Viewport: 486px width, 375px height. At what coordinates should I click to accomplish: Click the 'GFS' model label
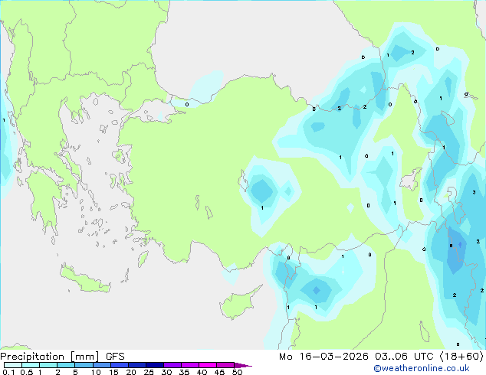pos(115,357)
